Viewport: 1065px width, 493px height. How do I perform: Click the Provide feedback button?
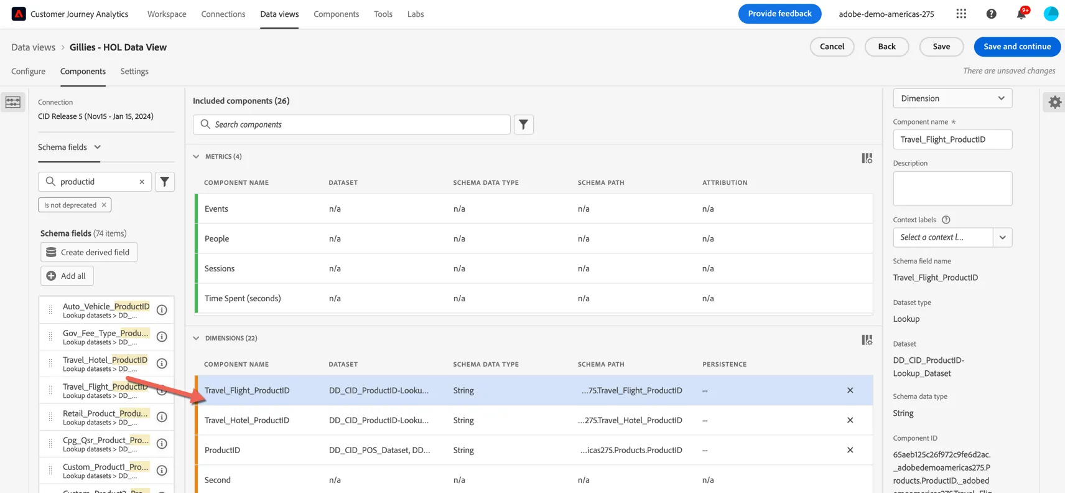point(779,14)
